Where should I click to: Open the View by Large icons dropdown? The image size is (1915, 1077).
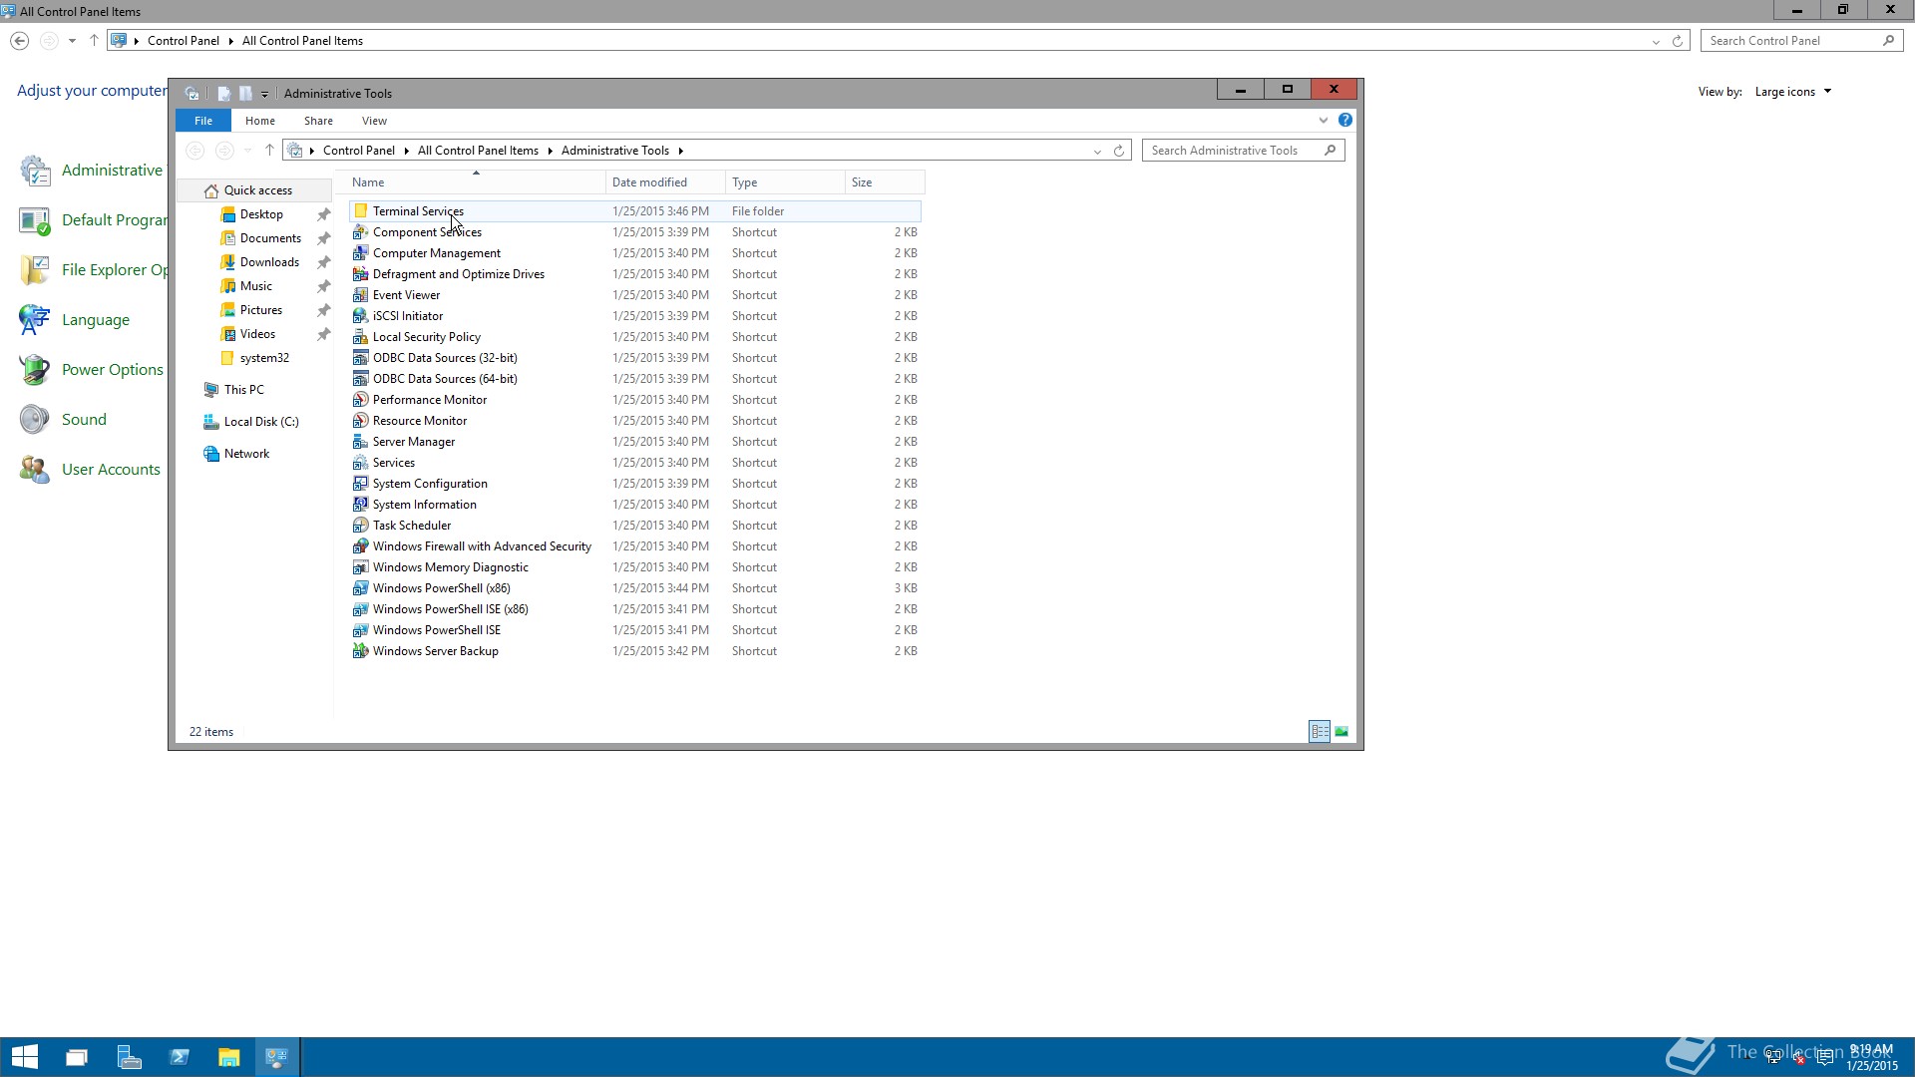click(x=1793, y=92)
